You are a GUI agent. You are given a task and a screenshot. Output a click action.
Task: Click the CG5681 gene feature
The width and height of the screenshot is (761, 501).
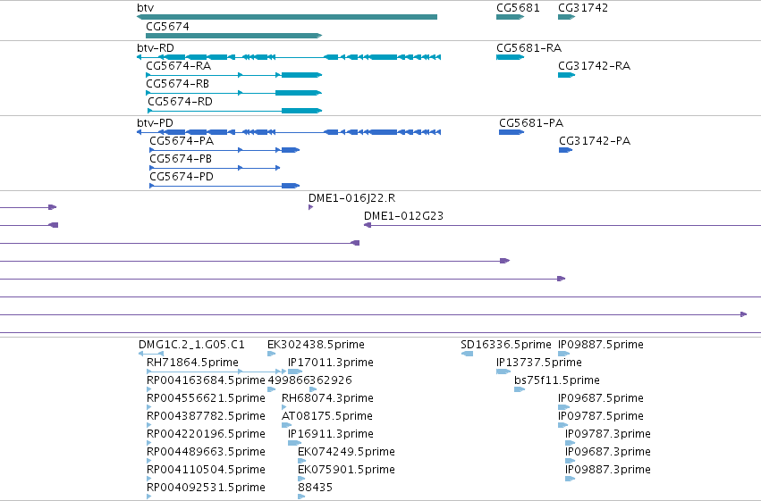tap(510, 17)
